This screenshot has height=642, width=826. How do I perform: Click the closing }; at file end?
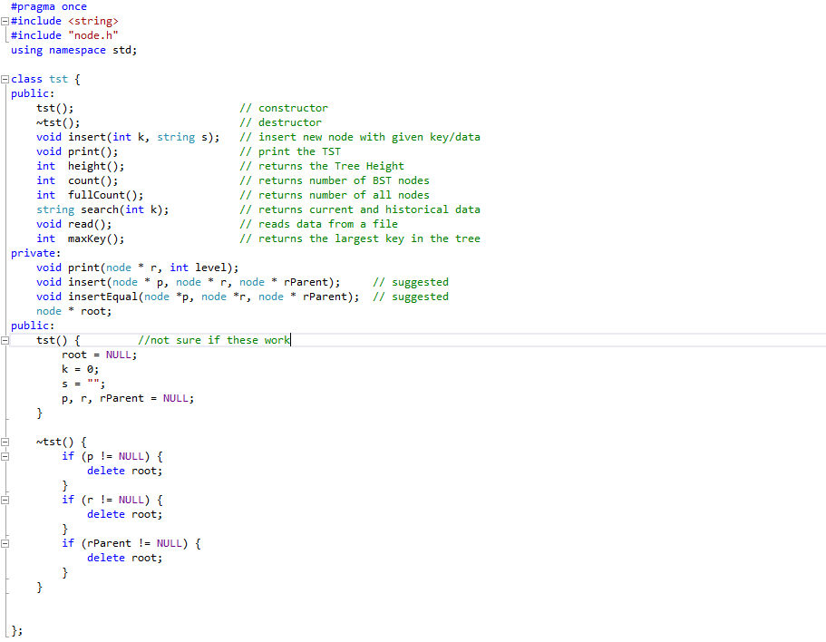(15, 629)
